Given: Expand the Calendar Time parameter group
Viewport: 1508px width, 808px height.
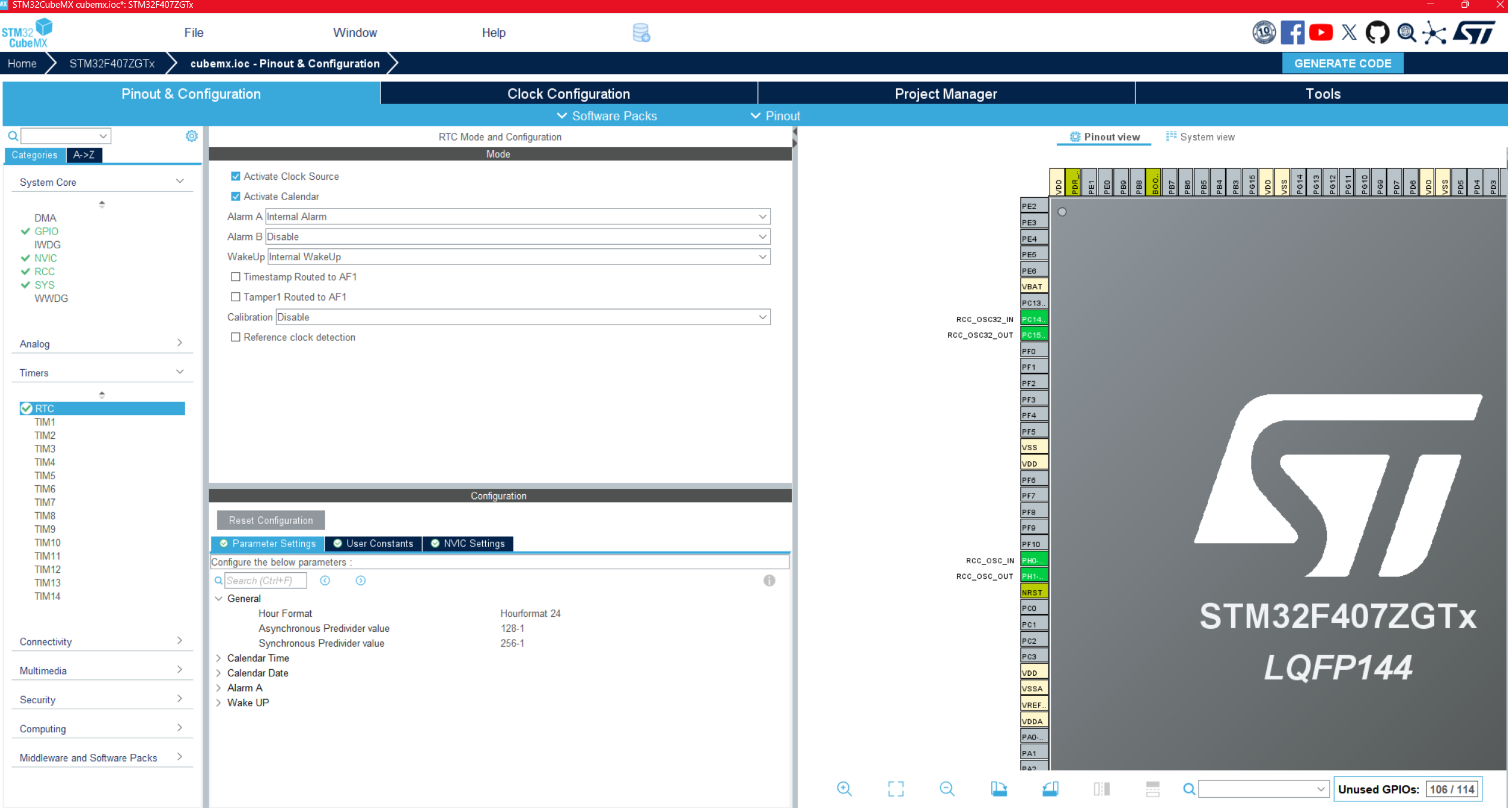Looking at the screenshot, I should [x=218, y=658].
